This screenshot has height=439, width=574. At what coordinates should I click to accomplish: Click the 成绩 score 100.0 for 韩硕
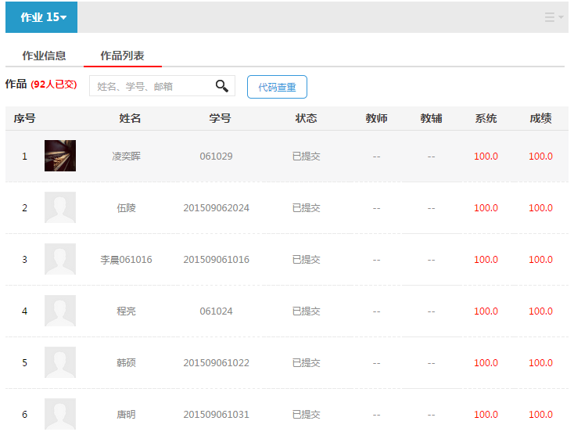[x=540, y=363]
